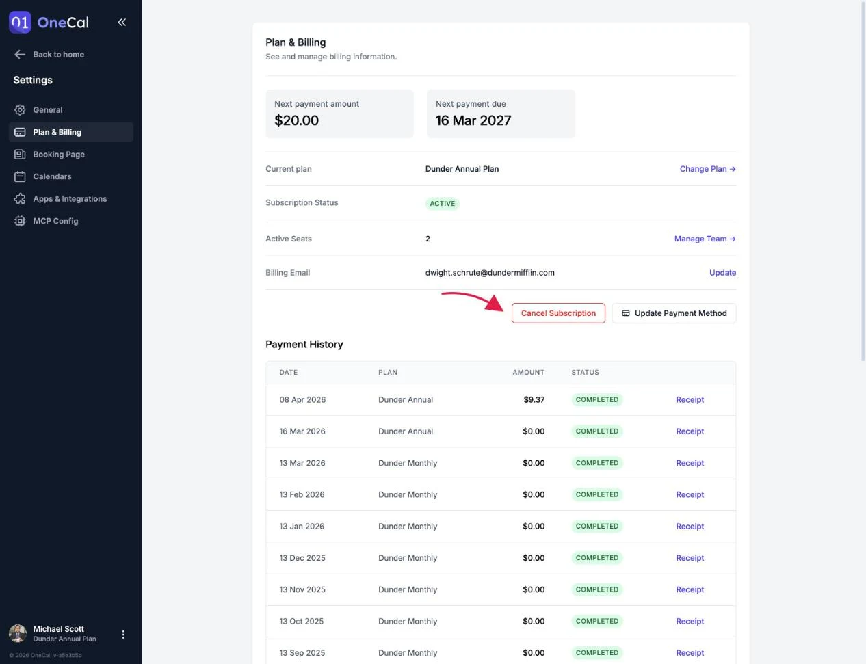Click Dunder Annual plan cell for 16 Mar 2026
The width and height of the screenshot is (866, 664).
click(406, 431)
